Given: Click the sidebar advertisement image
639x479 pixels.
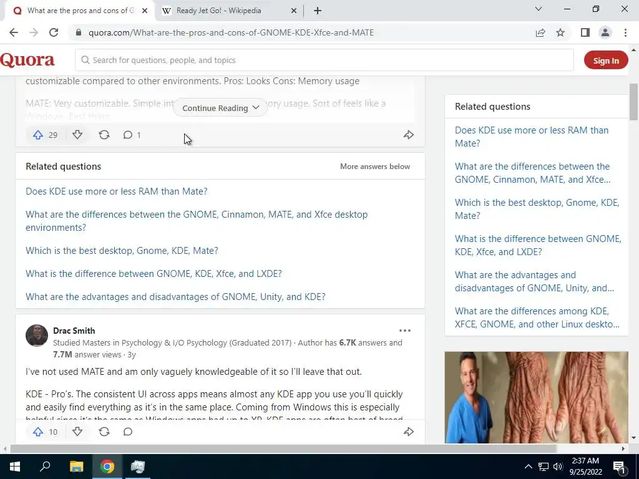Looking at the screenshot, I should click(x=536, y=397).
